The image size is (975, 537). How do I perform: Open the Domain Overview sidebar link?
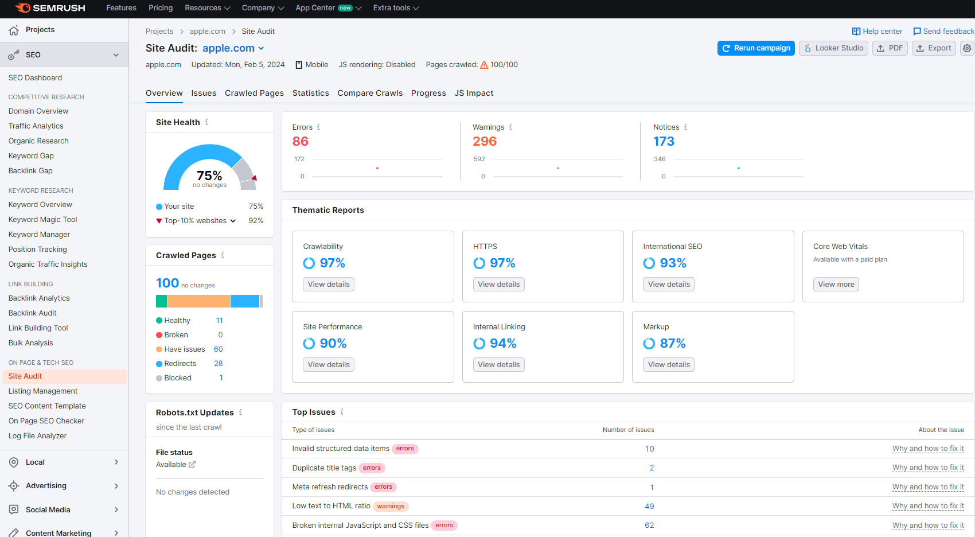pyautogui.click(x=38, y=111)
